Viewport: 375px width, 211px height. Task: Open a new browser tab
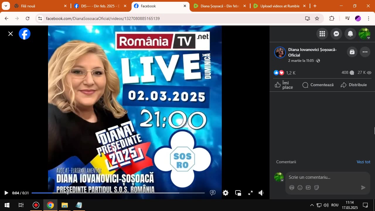coord(315,6)
